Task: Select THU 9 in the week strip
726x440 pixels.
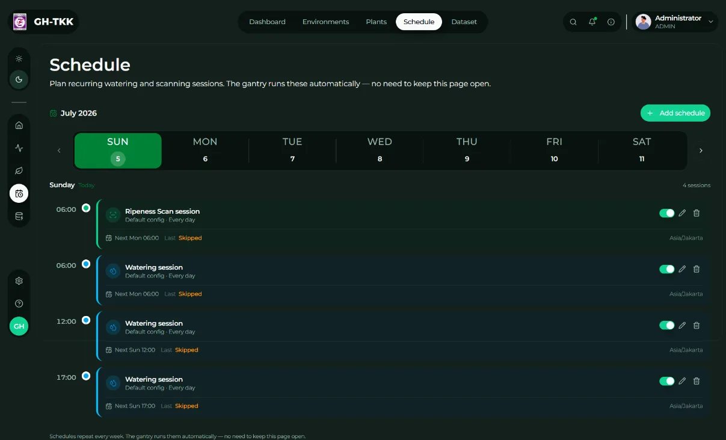Action: click(467, 150)
